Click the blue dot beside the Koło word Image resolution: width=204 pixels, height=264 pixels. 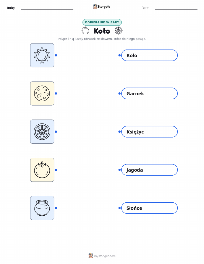[119, 55]
